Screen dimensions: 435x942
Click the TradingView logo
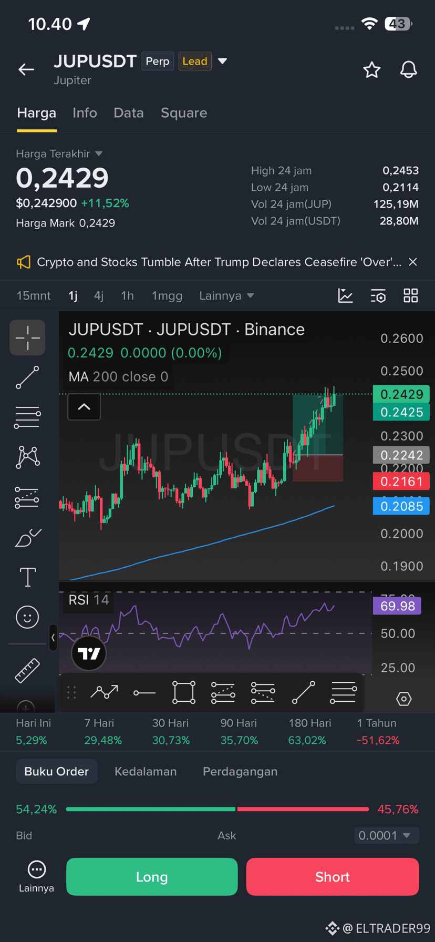[89, 653]
